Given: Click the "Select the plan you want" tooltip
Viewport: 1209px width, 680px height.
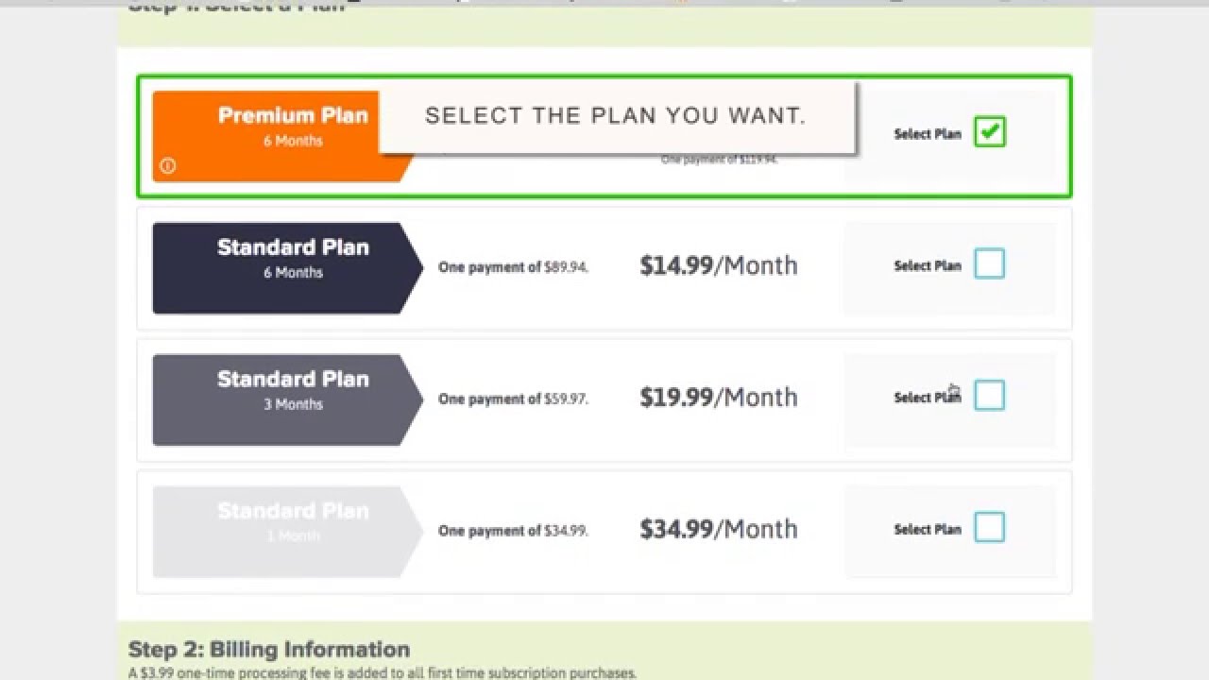Looking at the screenshot, I should tap(616, 116).
